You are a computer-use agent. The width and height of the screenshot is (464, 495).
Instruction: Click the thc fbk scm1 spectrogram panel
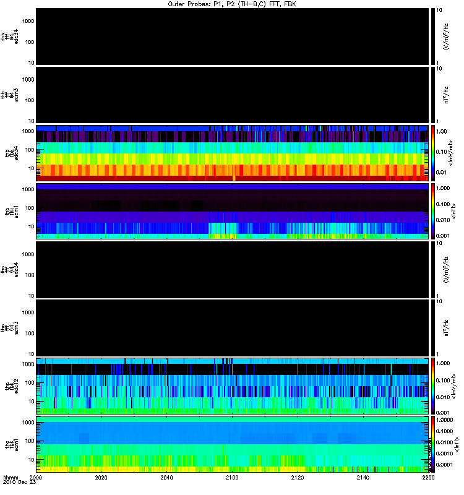233,444
